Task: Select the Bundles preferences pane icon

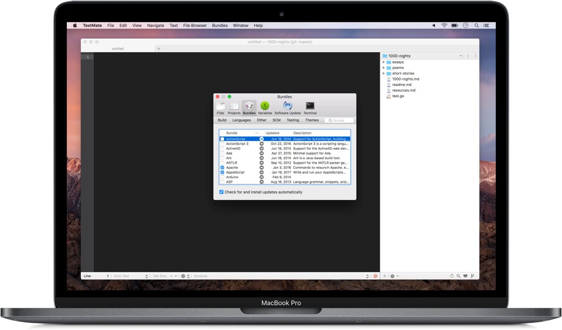Action: click(x=249, y=107)
